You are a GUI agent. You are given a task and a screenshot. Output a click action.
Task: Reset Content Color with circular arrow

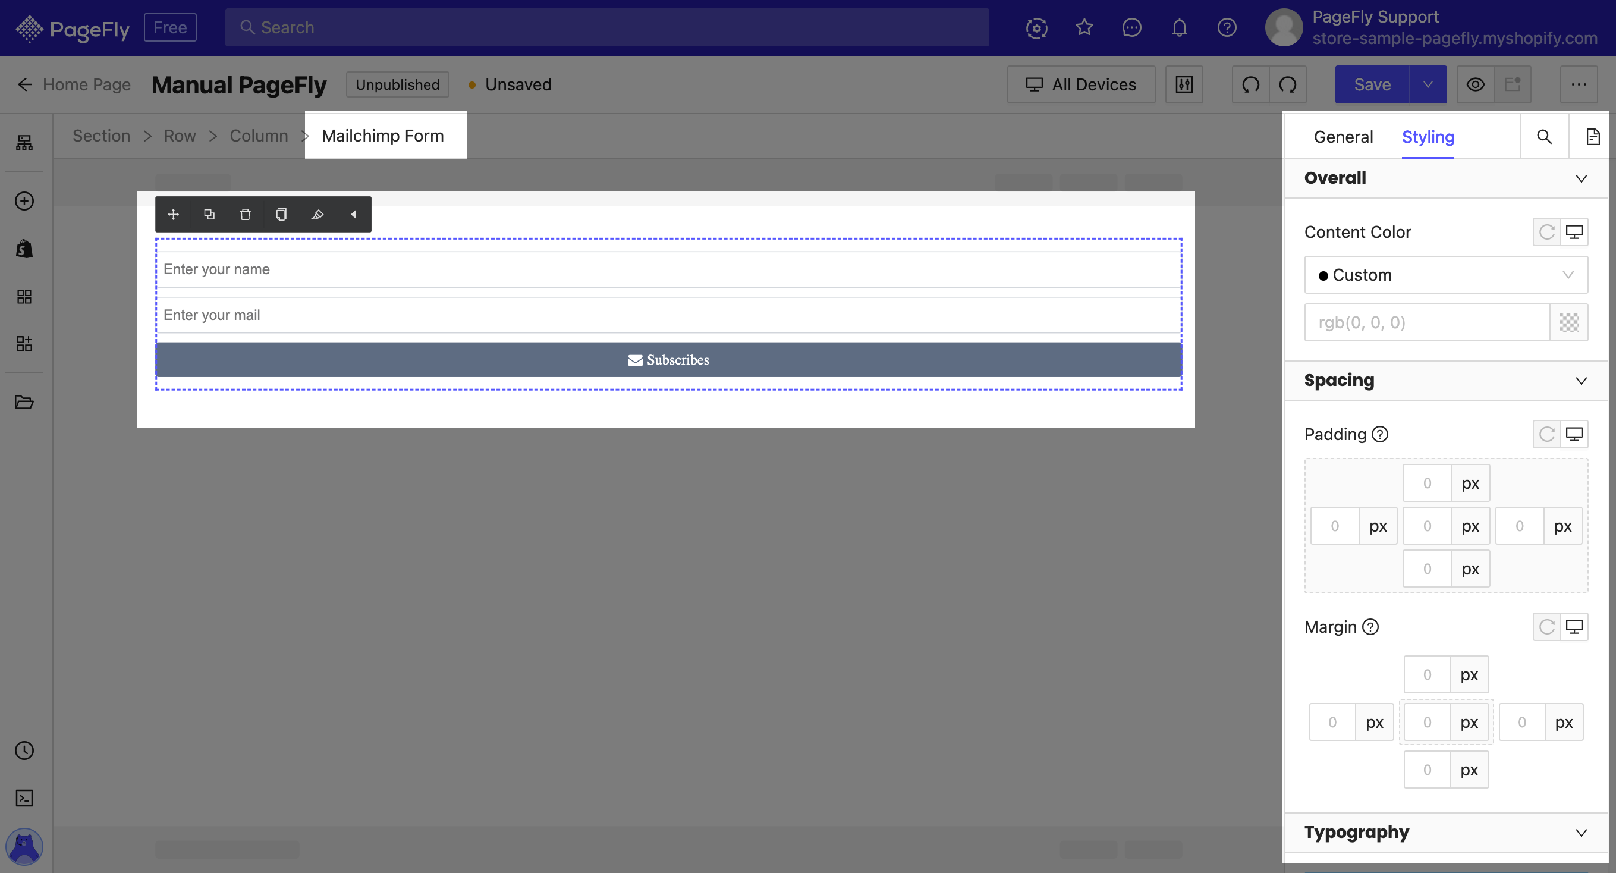click(1547, 232)
